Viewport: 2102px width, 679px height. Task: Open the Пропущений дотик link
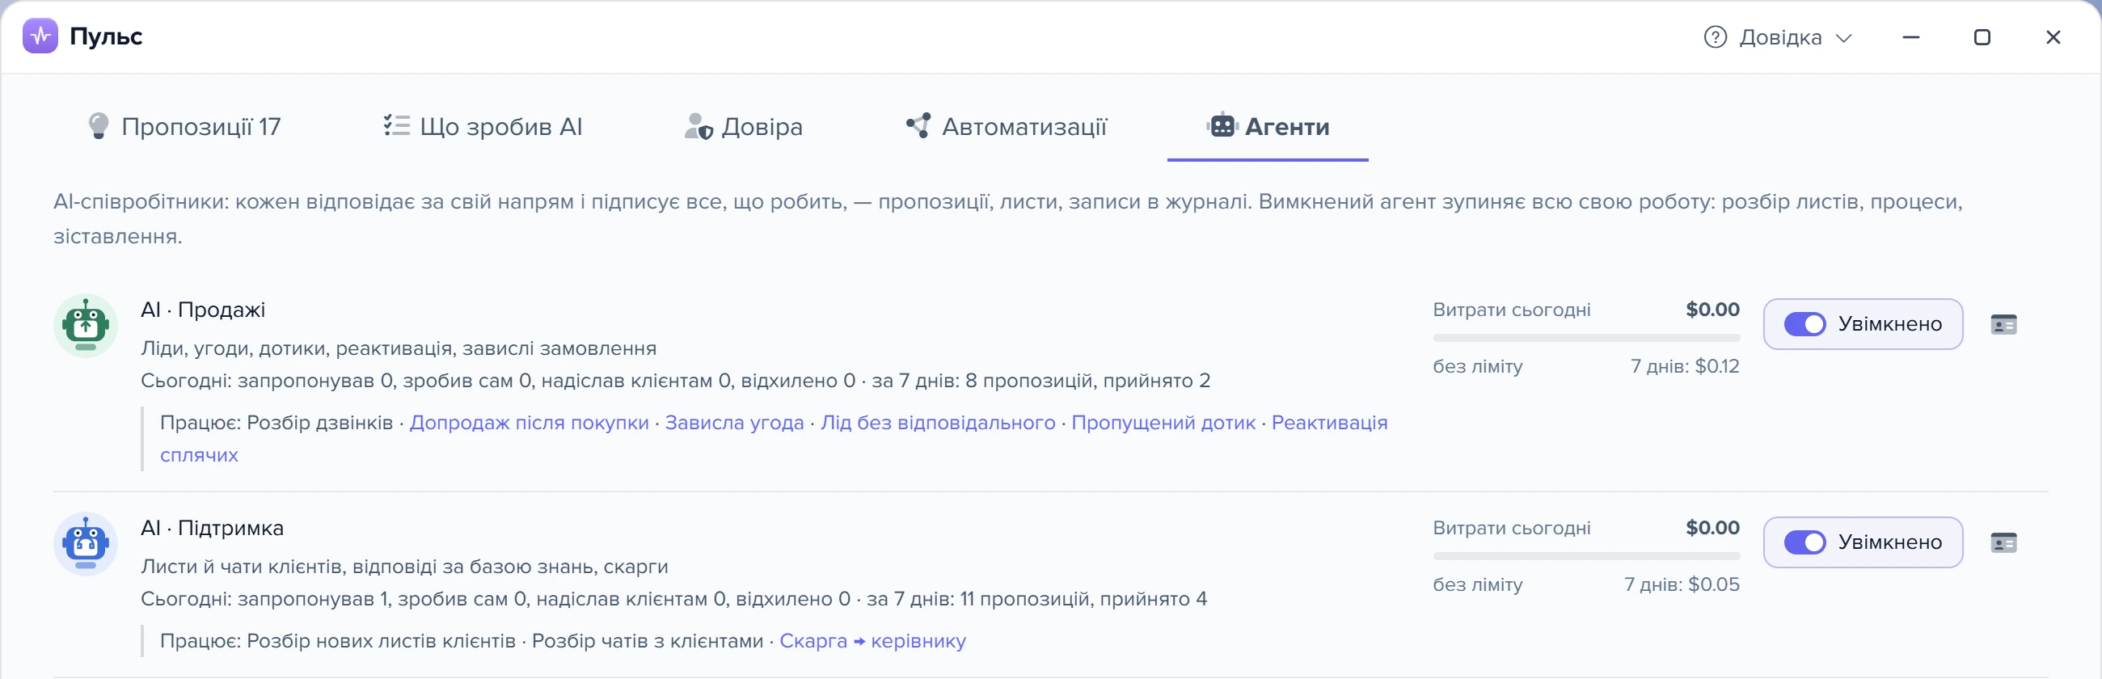pyautogui.click(x=1163, y=423)
